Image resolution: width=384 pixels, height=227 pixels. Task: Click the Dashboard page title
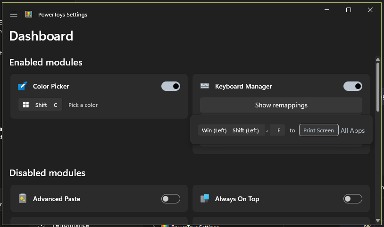41,36
